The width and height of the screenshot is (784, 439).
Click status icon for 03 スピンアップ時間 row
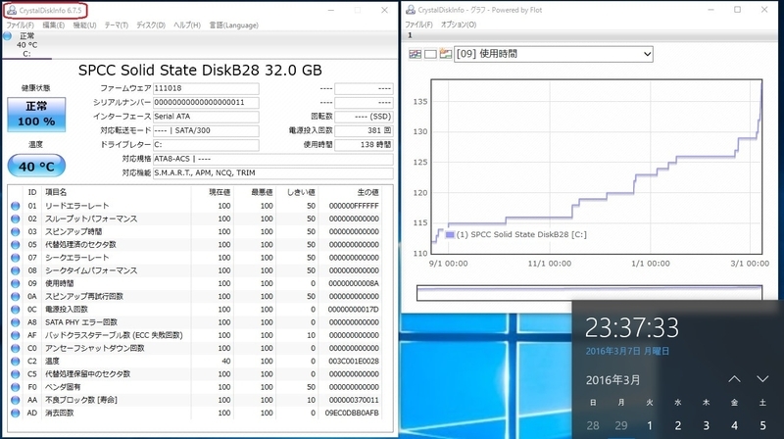coord(16,231)
